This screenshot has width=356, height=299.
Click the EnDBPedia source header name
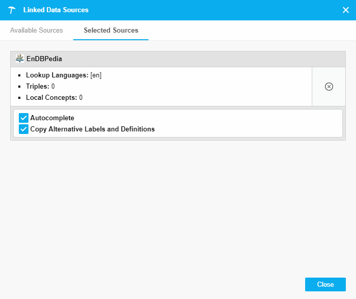[x=44, y=59]
